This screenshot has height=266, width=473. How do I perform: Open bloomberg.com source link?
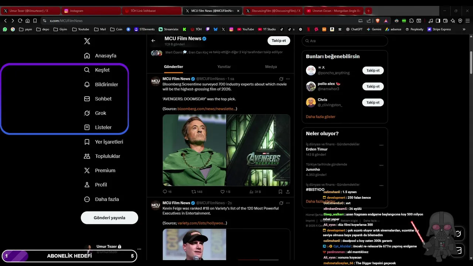pyautogui.click(x=206, y=109)
